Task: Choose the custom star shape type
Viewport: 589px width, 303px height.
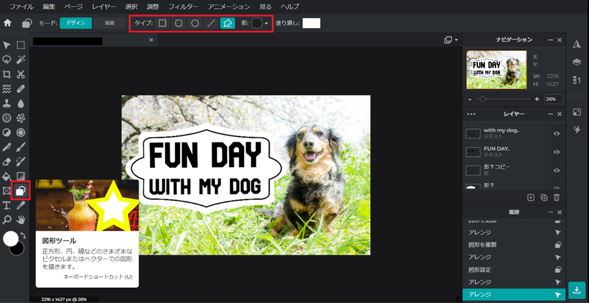Action: (x=228, y=23)
